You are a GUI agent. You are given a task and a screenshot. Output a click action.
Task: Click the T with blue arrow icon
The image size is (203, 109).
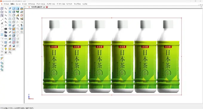tap(22, 25)
